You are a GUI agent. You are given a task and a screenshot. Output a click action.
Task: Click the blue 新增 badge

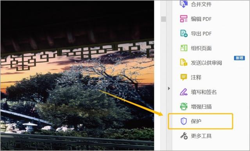coord(239,58)
